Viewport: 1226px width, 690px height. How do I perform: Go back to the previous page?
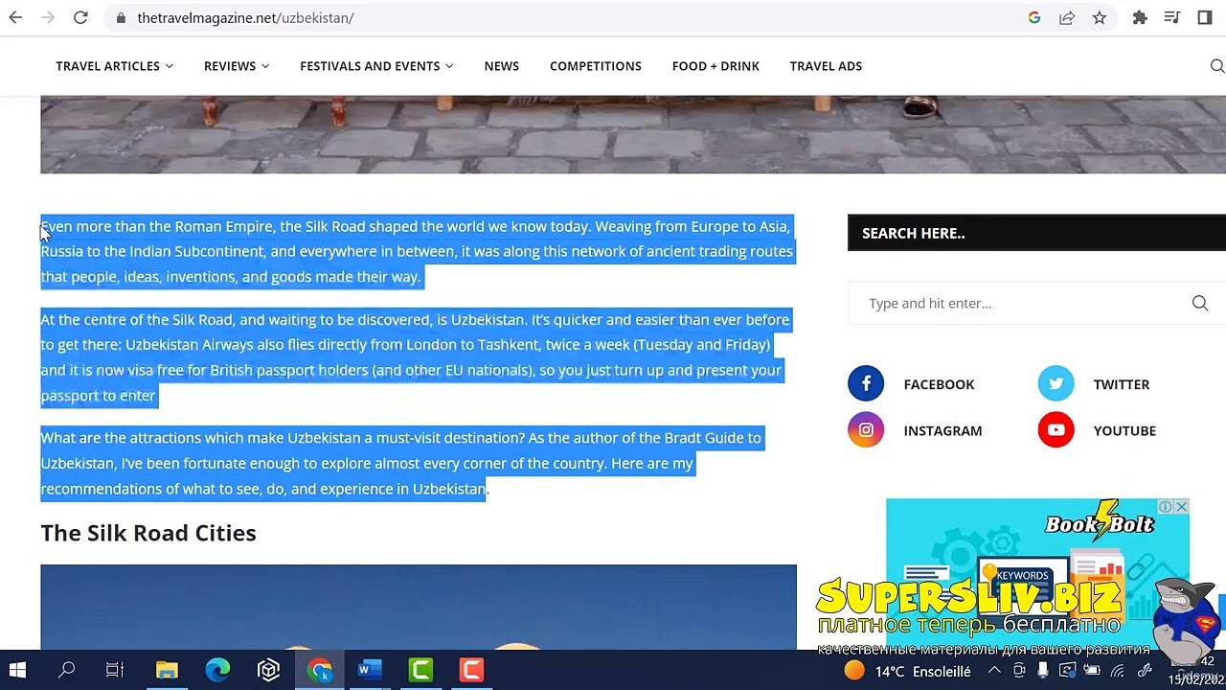[15, 17]
